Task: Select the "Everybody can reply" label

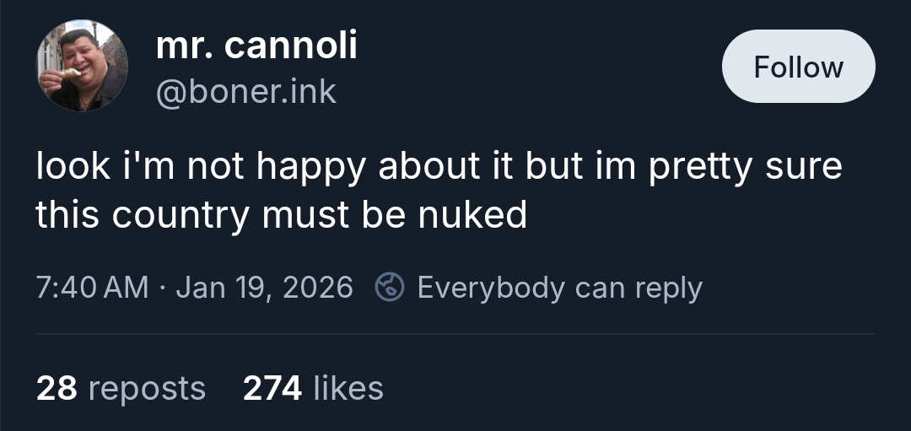Action: pyautogui.click(x=559, y=288)
